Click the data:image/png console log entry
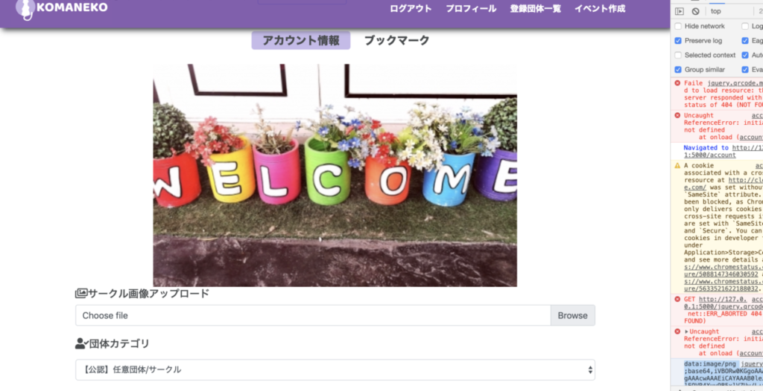Viewport: 763px width, 391px height. pos(711,364)
